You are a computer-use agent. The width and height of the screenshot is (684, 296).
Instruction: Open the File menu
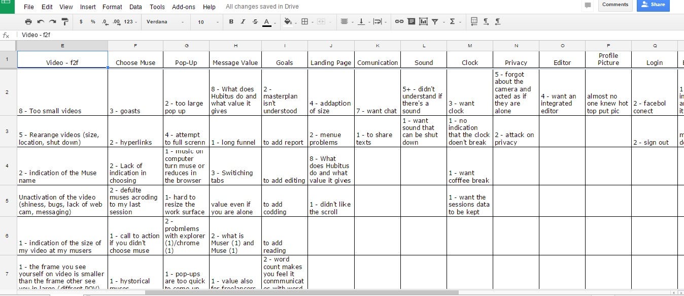click(x=29, y=7)
